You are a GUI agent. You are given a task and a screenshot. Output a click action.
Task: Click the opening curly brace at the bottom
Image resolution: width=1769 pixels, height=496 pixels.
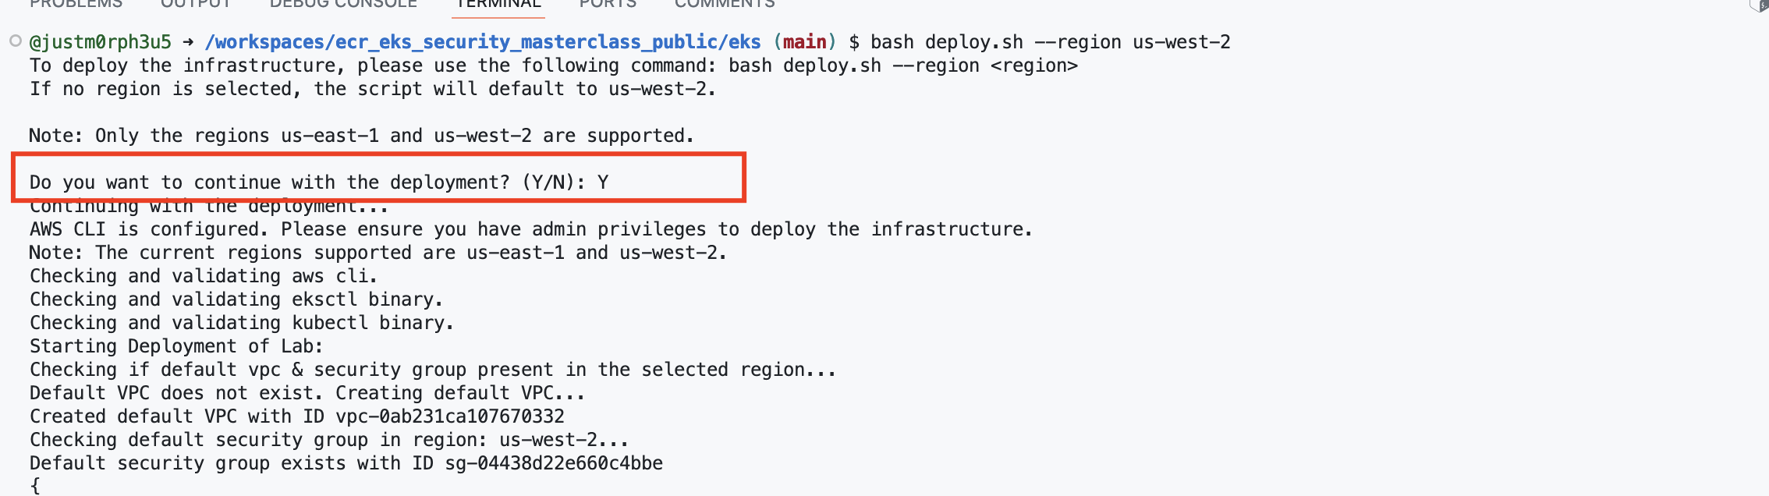[35, 486]
